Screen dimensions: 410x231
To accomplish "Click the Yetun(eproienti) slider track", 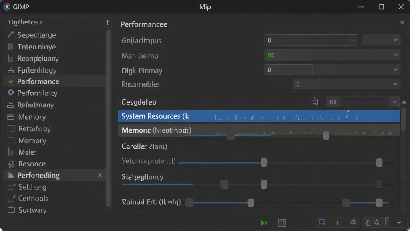I will (x=286, y=163).
